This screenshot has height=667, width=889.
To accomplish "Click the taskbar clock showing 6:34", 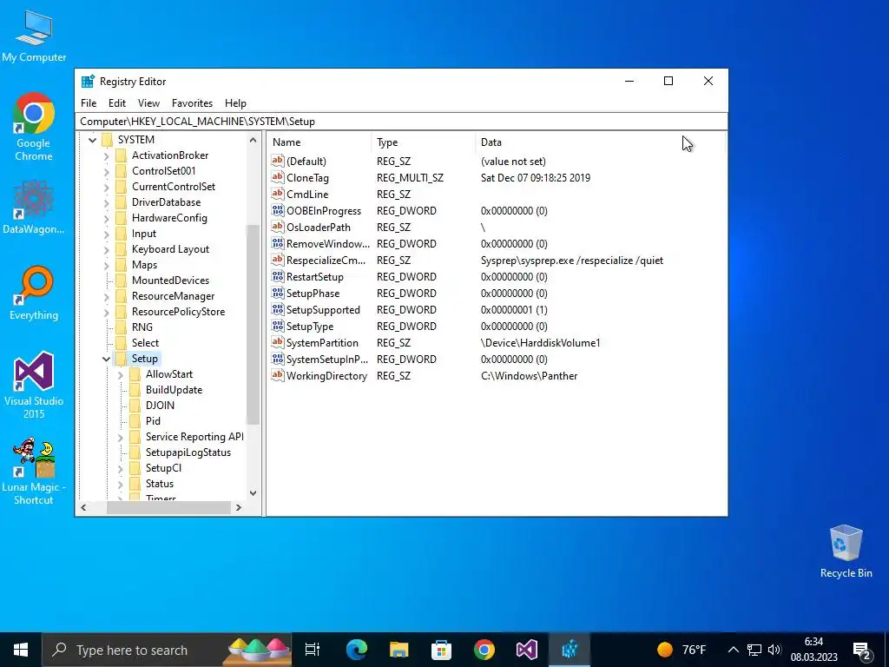I will 813,650.
